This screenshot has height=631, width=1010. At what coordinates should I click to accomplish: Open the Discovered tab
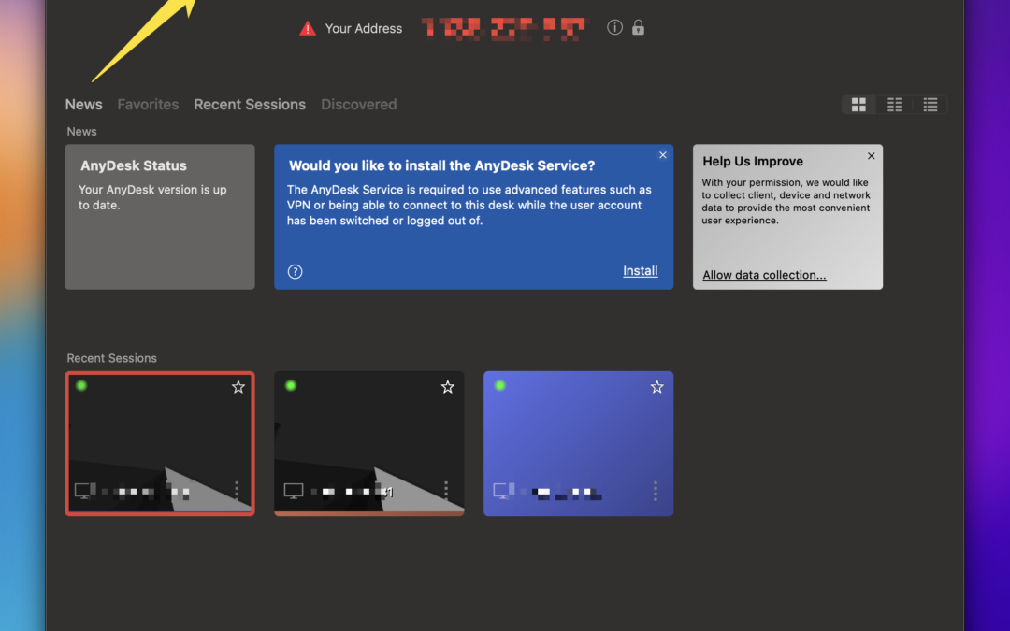point(359,105)
